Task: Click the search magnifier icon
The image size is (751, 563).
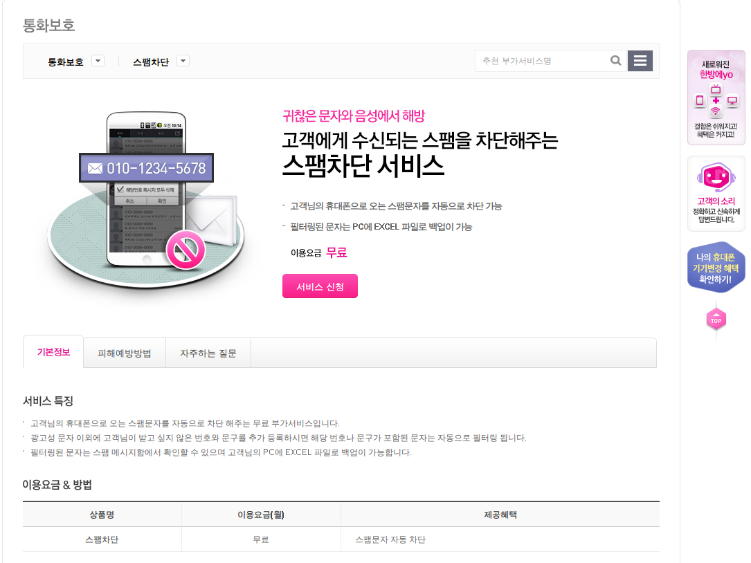Action: pos(615,61)
